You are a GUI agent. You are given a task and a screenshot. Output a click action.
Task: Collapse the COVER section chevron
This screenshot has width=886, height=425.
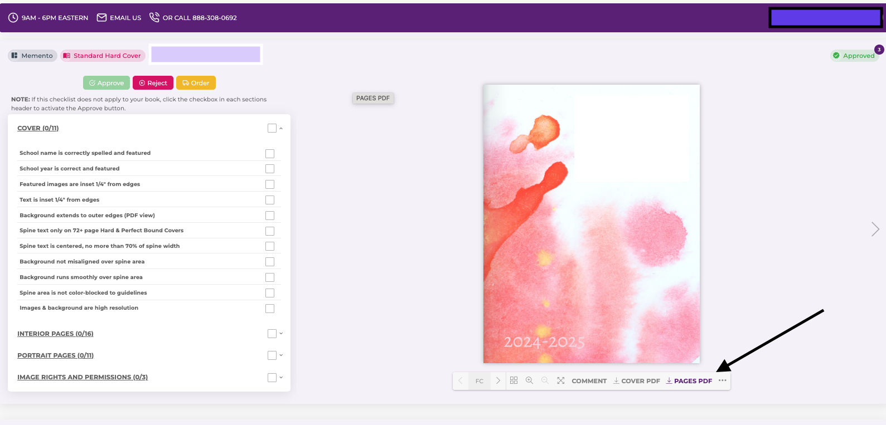click(x=281, y=128)
